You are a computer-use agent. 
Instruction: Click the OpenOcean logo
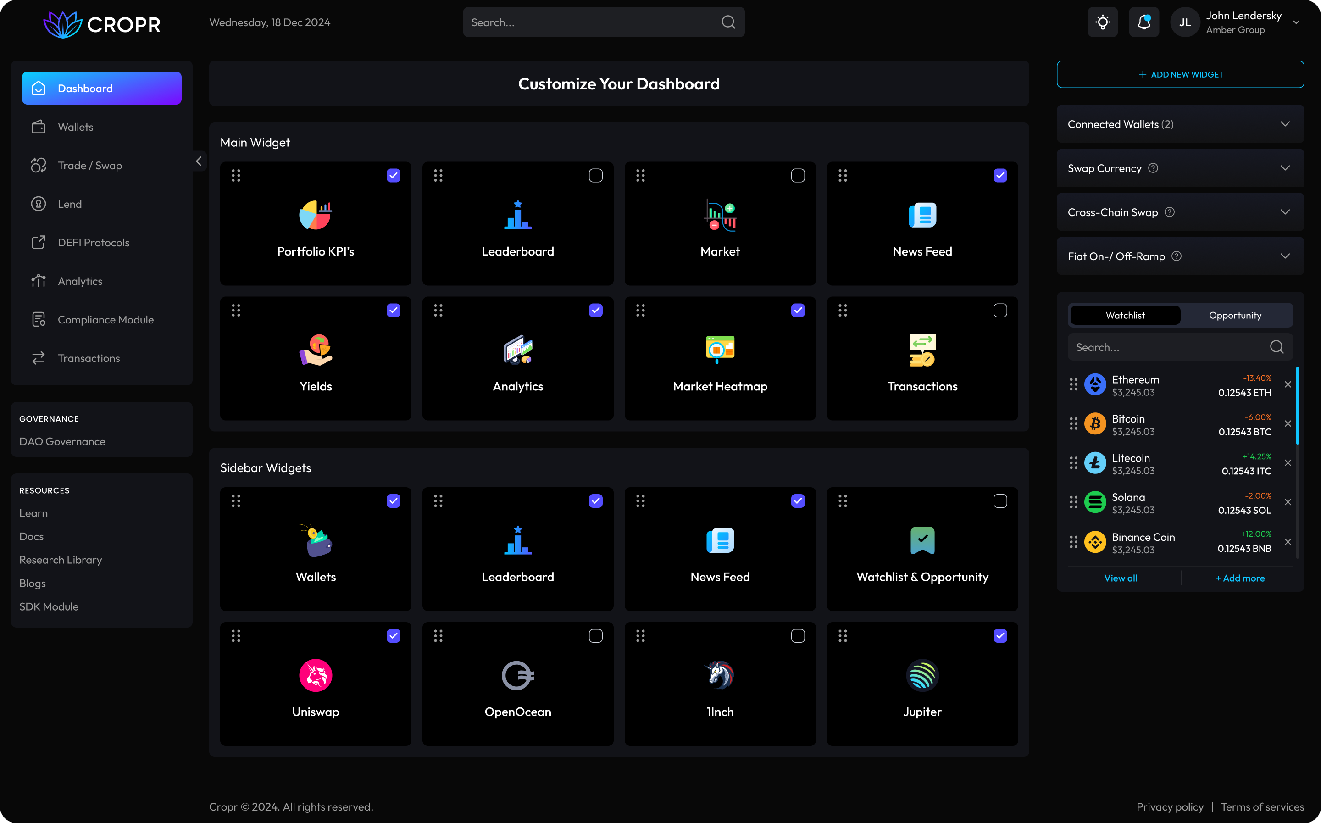coord(518,675)
